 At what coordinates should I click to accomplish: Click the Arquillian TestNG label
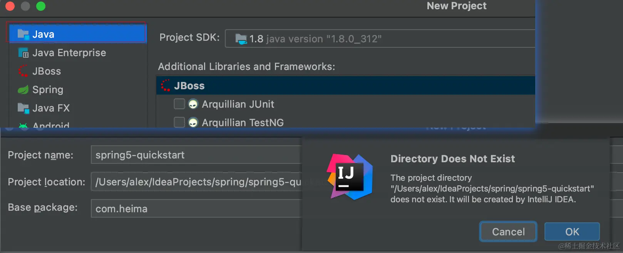tap(243, 123)
